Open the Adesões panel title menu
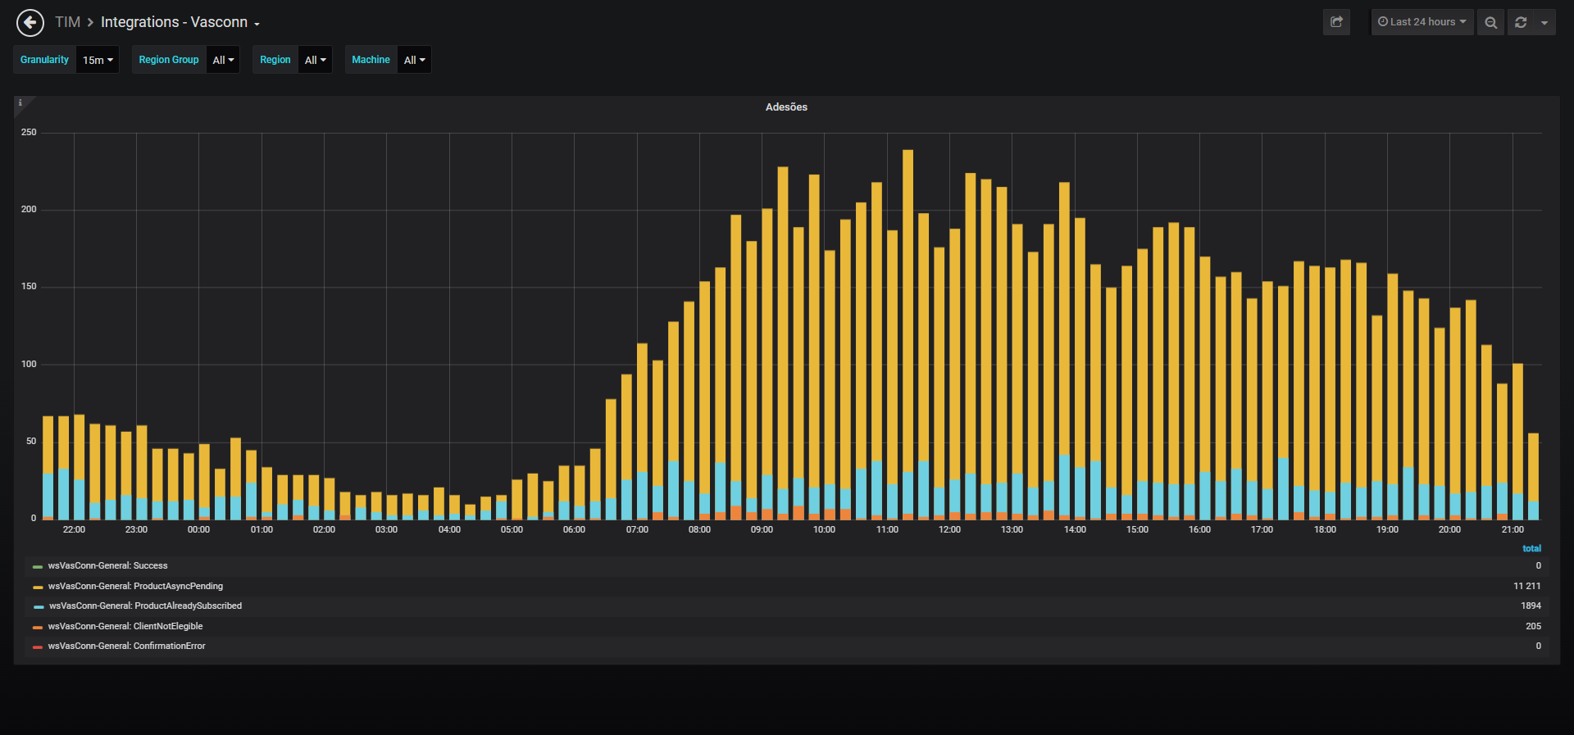Viewport: 1574px width, 735px height. (x=786, y=107)
